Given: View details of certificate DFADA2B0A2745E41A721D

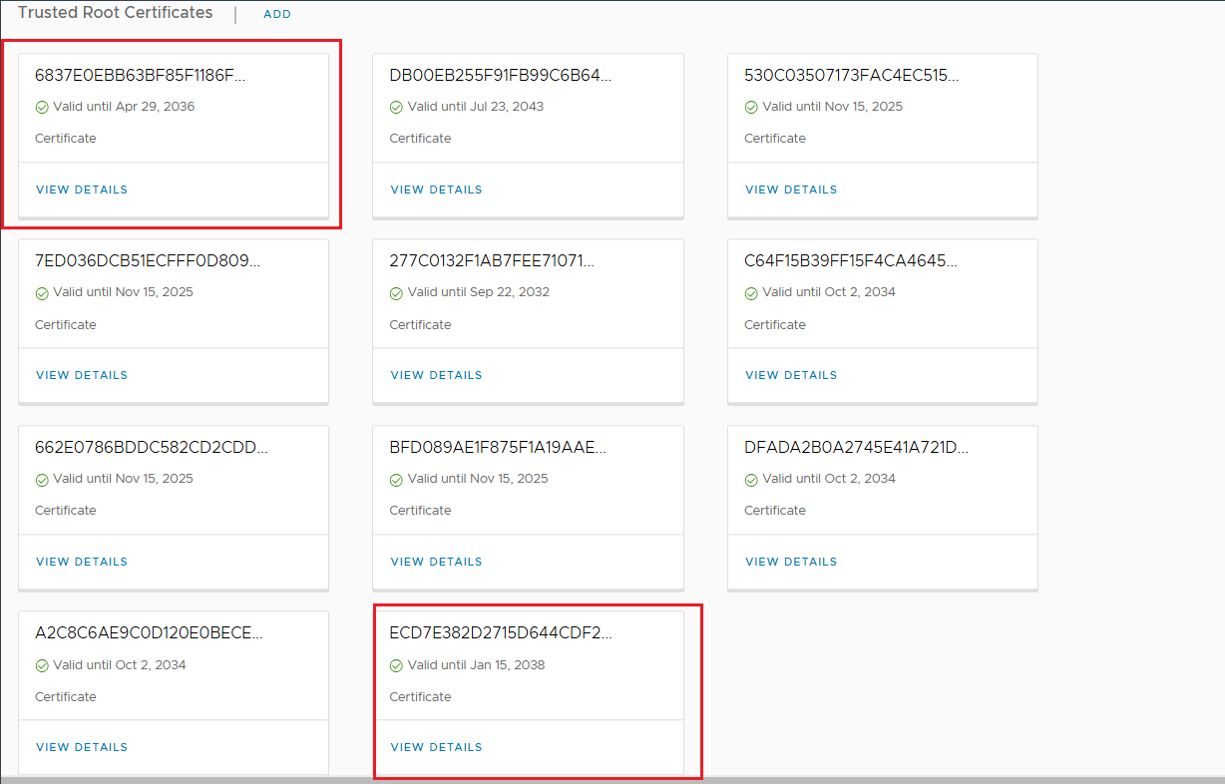Looking at the screenshot, I should click(791, 562).
